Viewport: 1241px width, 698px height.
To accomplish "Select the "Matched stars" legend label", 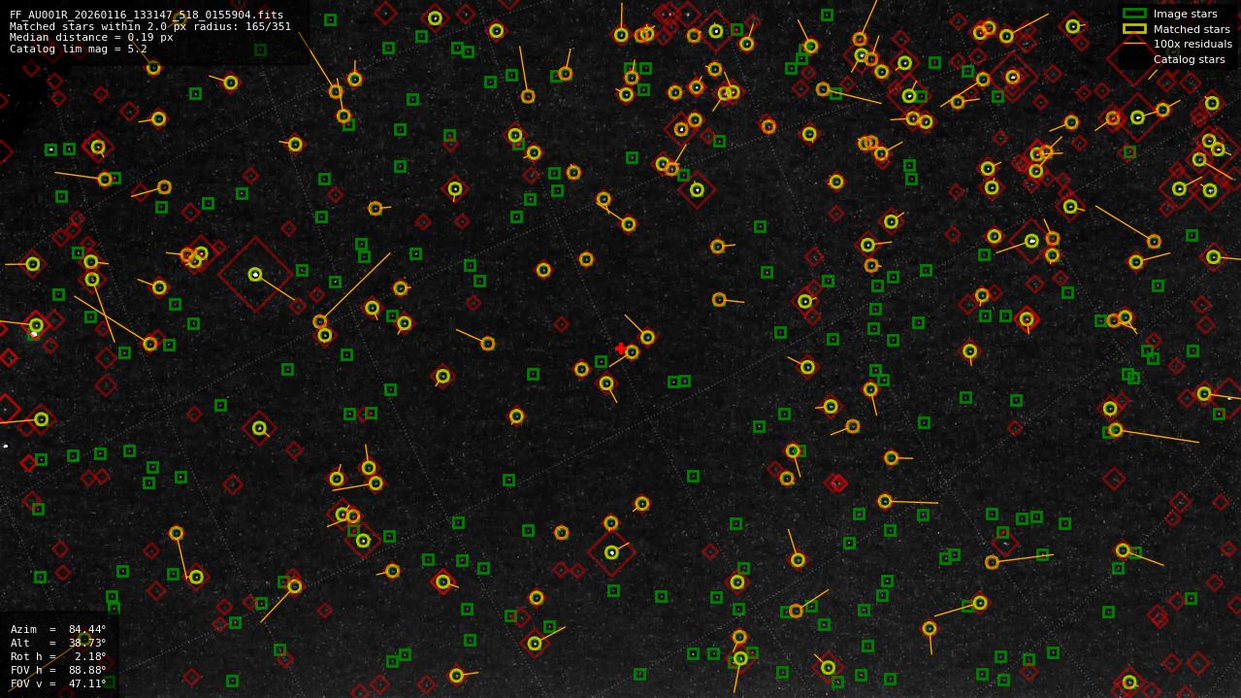I will (1192, 29).
